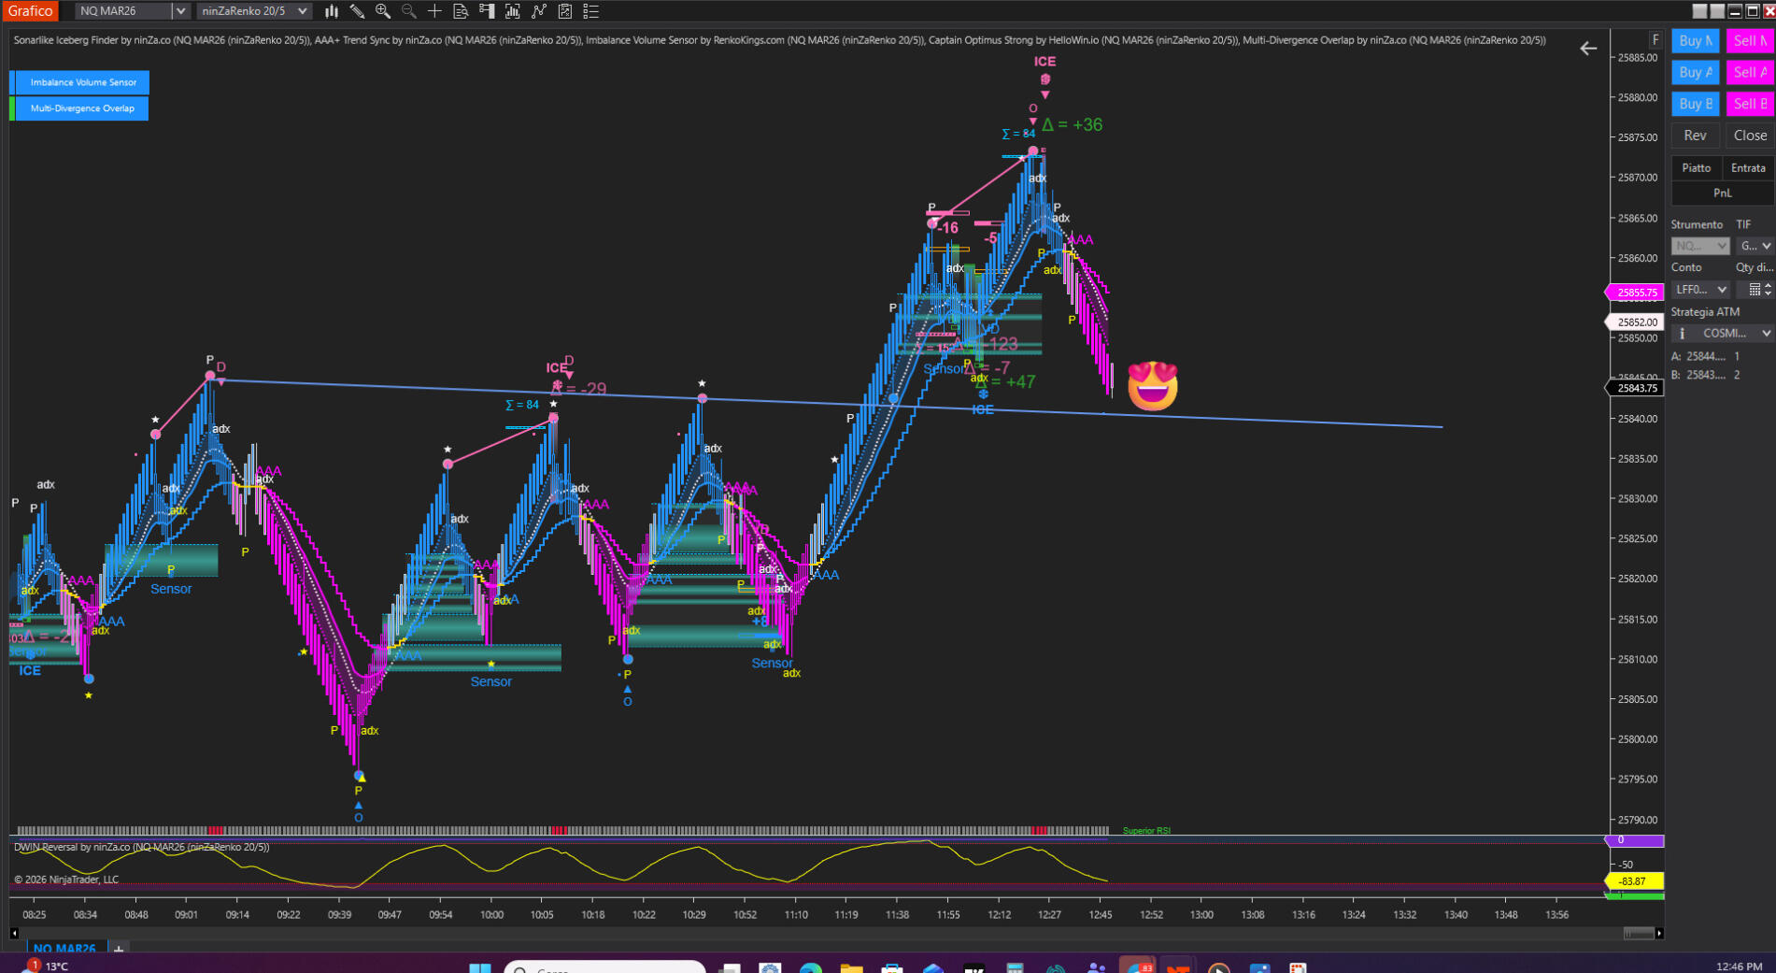Click the zoom out magnifier icon

click(x=409, y=11)
